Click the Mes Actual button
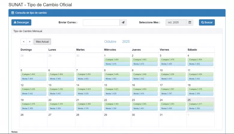 click(42, 42)
